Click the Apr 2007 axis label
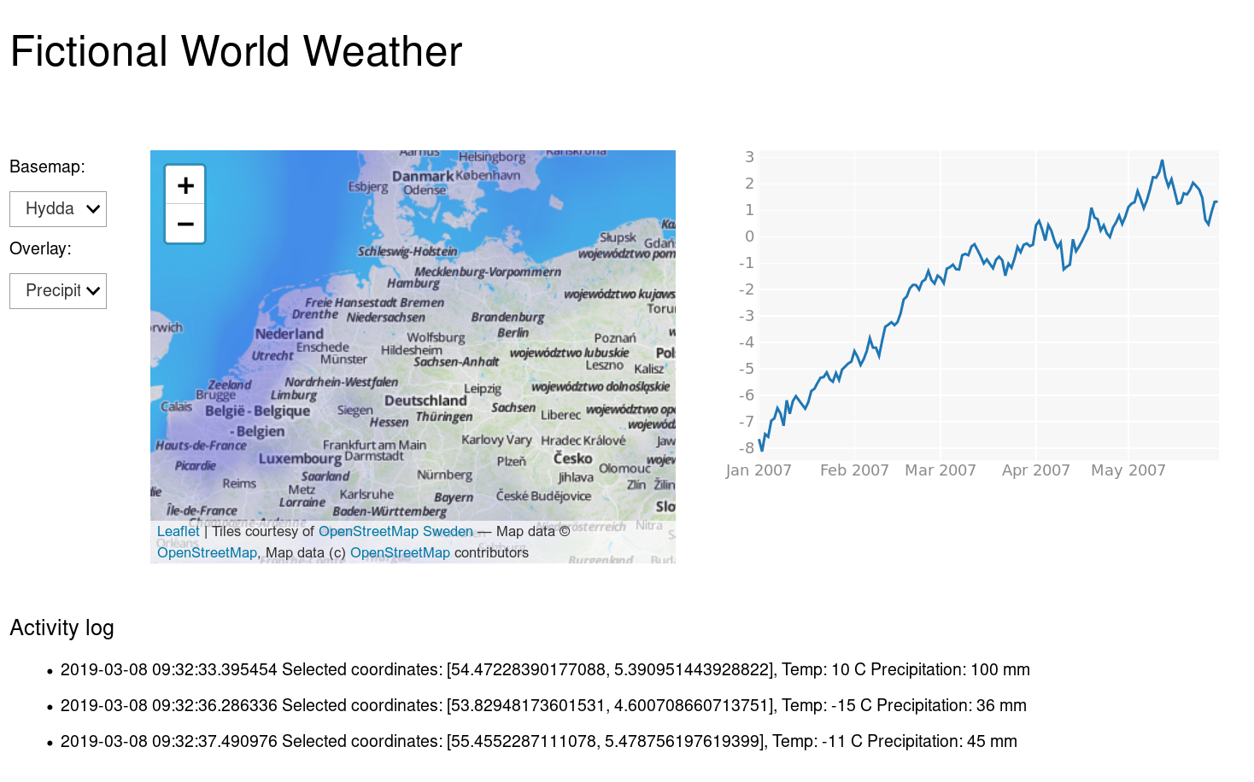 (1035, 470)
